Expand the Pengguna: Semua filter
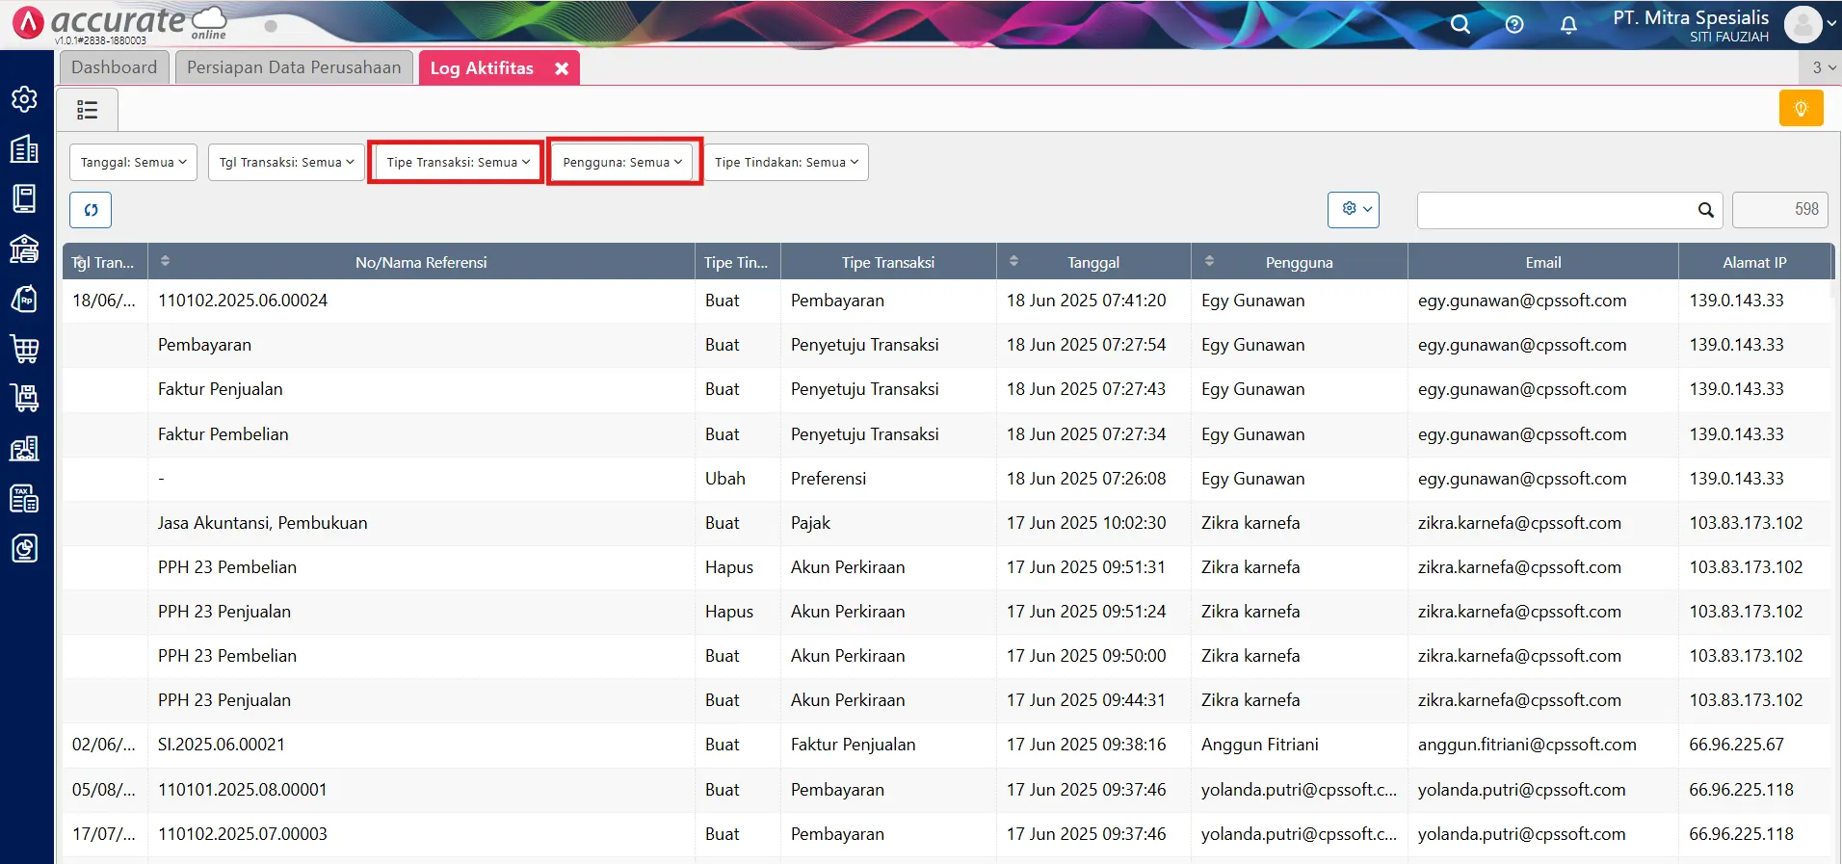Screen dimensions: 1842x864 pos(622,163)
